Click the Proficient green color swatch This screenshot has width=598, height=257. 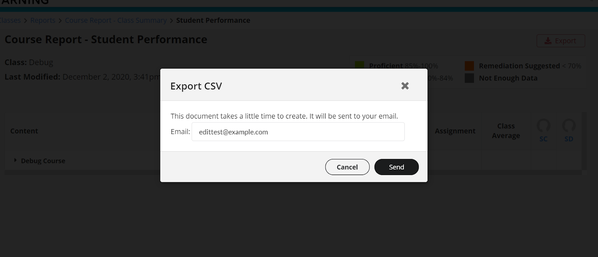[360, 66]
